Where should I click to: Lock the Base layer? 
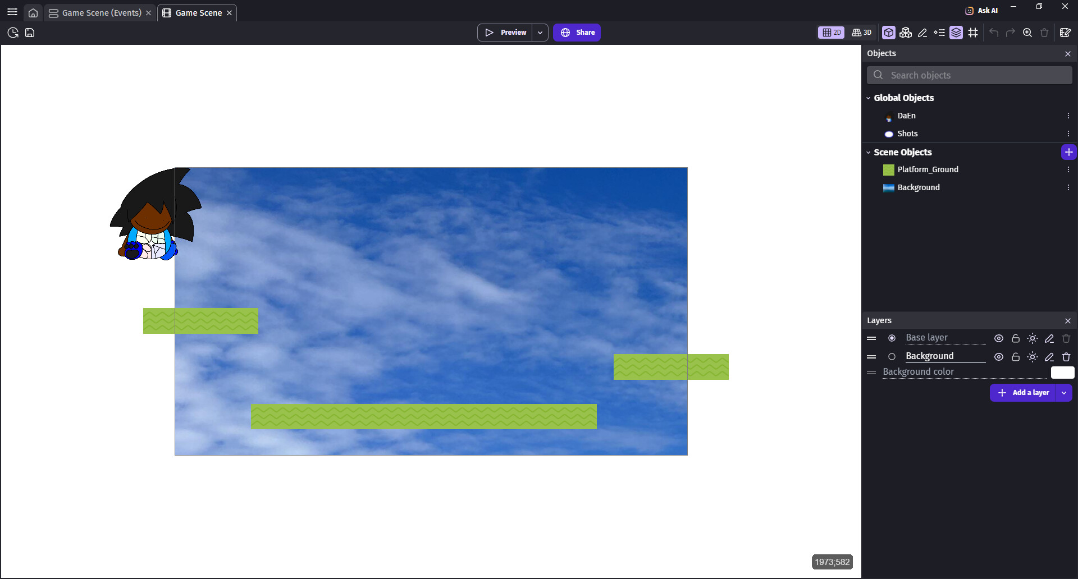[1015, 338]
